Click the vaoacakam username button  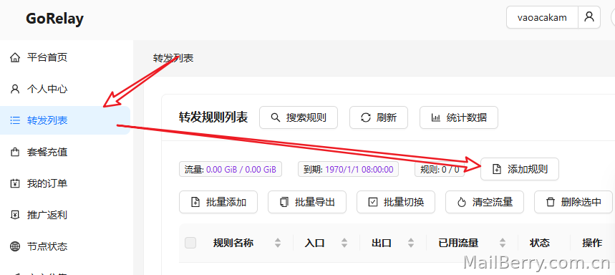tap(542, 17)
